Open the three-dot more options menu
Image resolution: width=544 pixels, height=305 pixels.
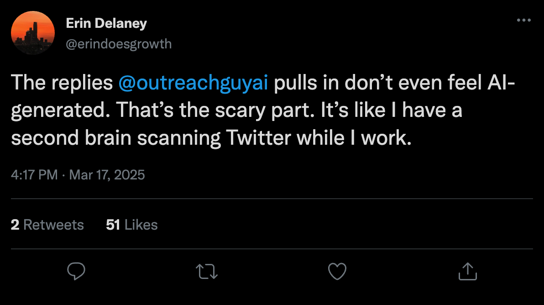524,21
